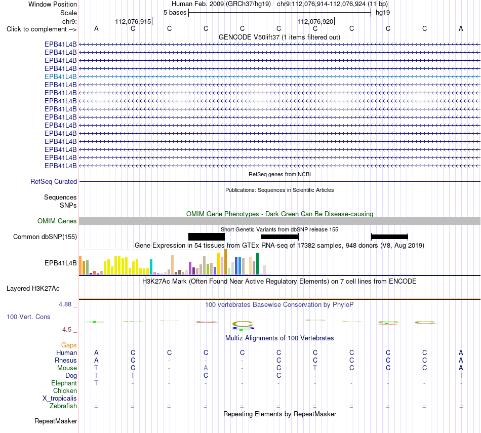481x433 pixels.
Task: Click the '5 bases' scale bar text
Action: [x=175, y=13]
